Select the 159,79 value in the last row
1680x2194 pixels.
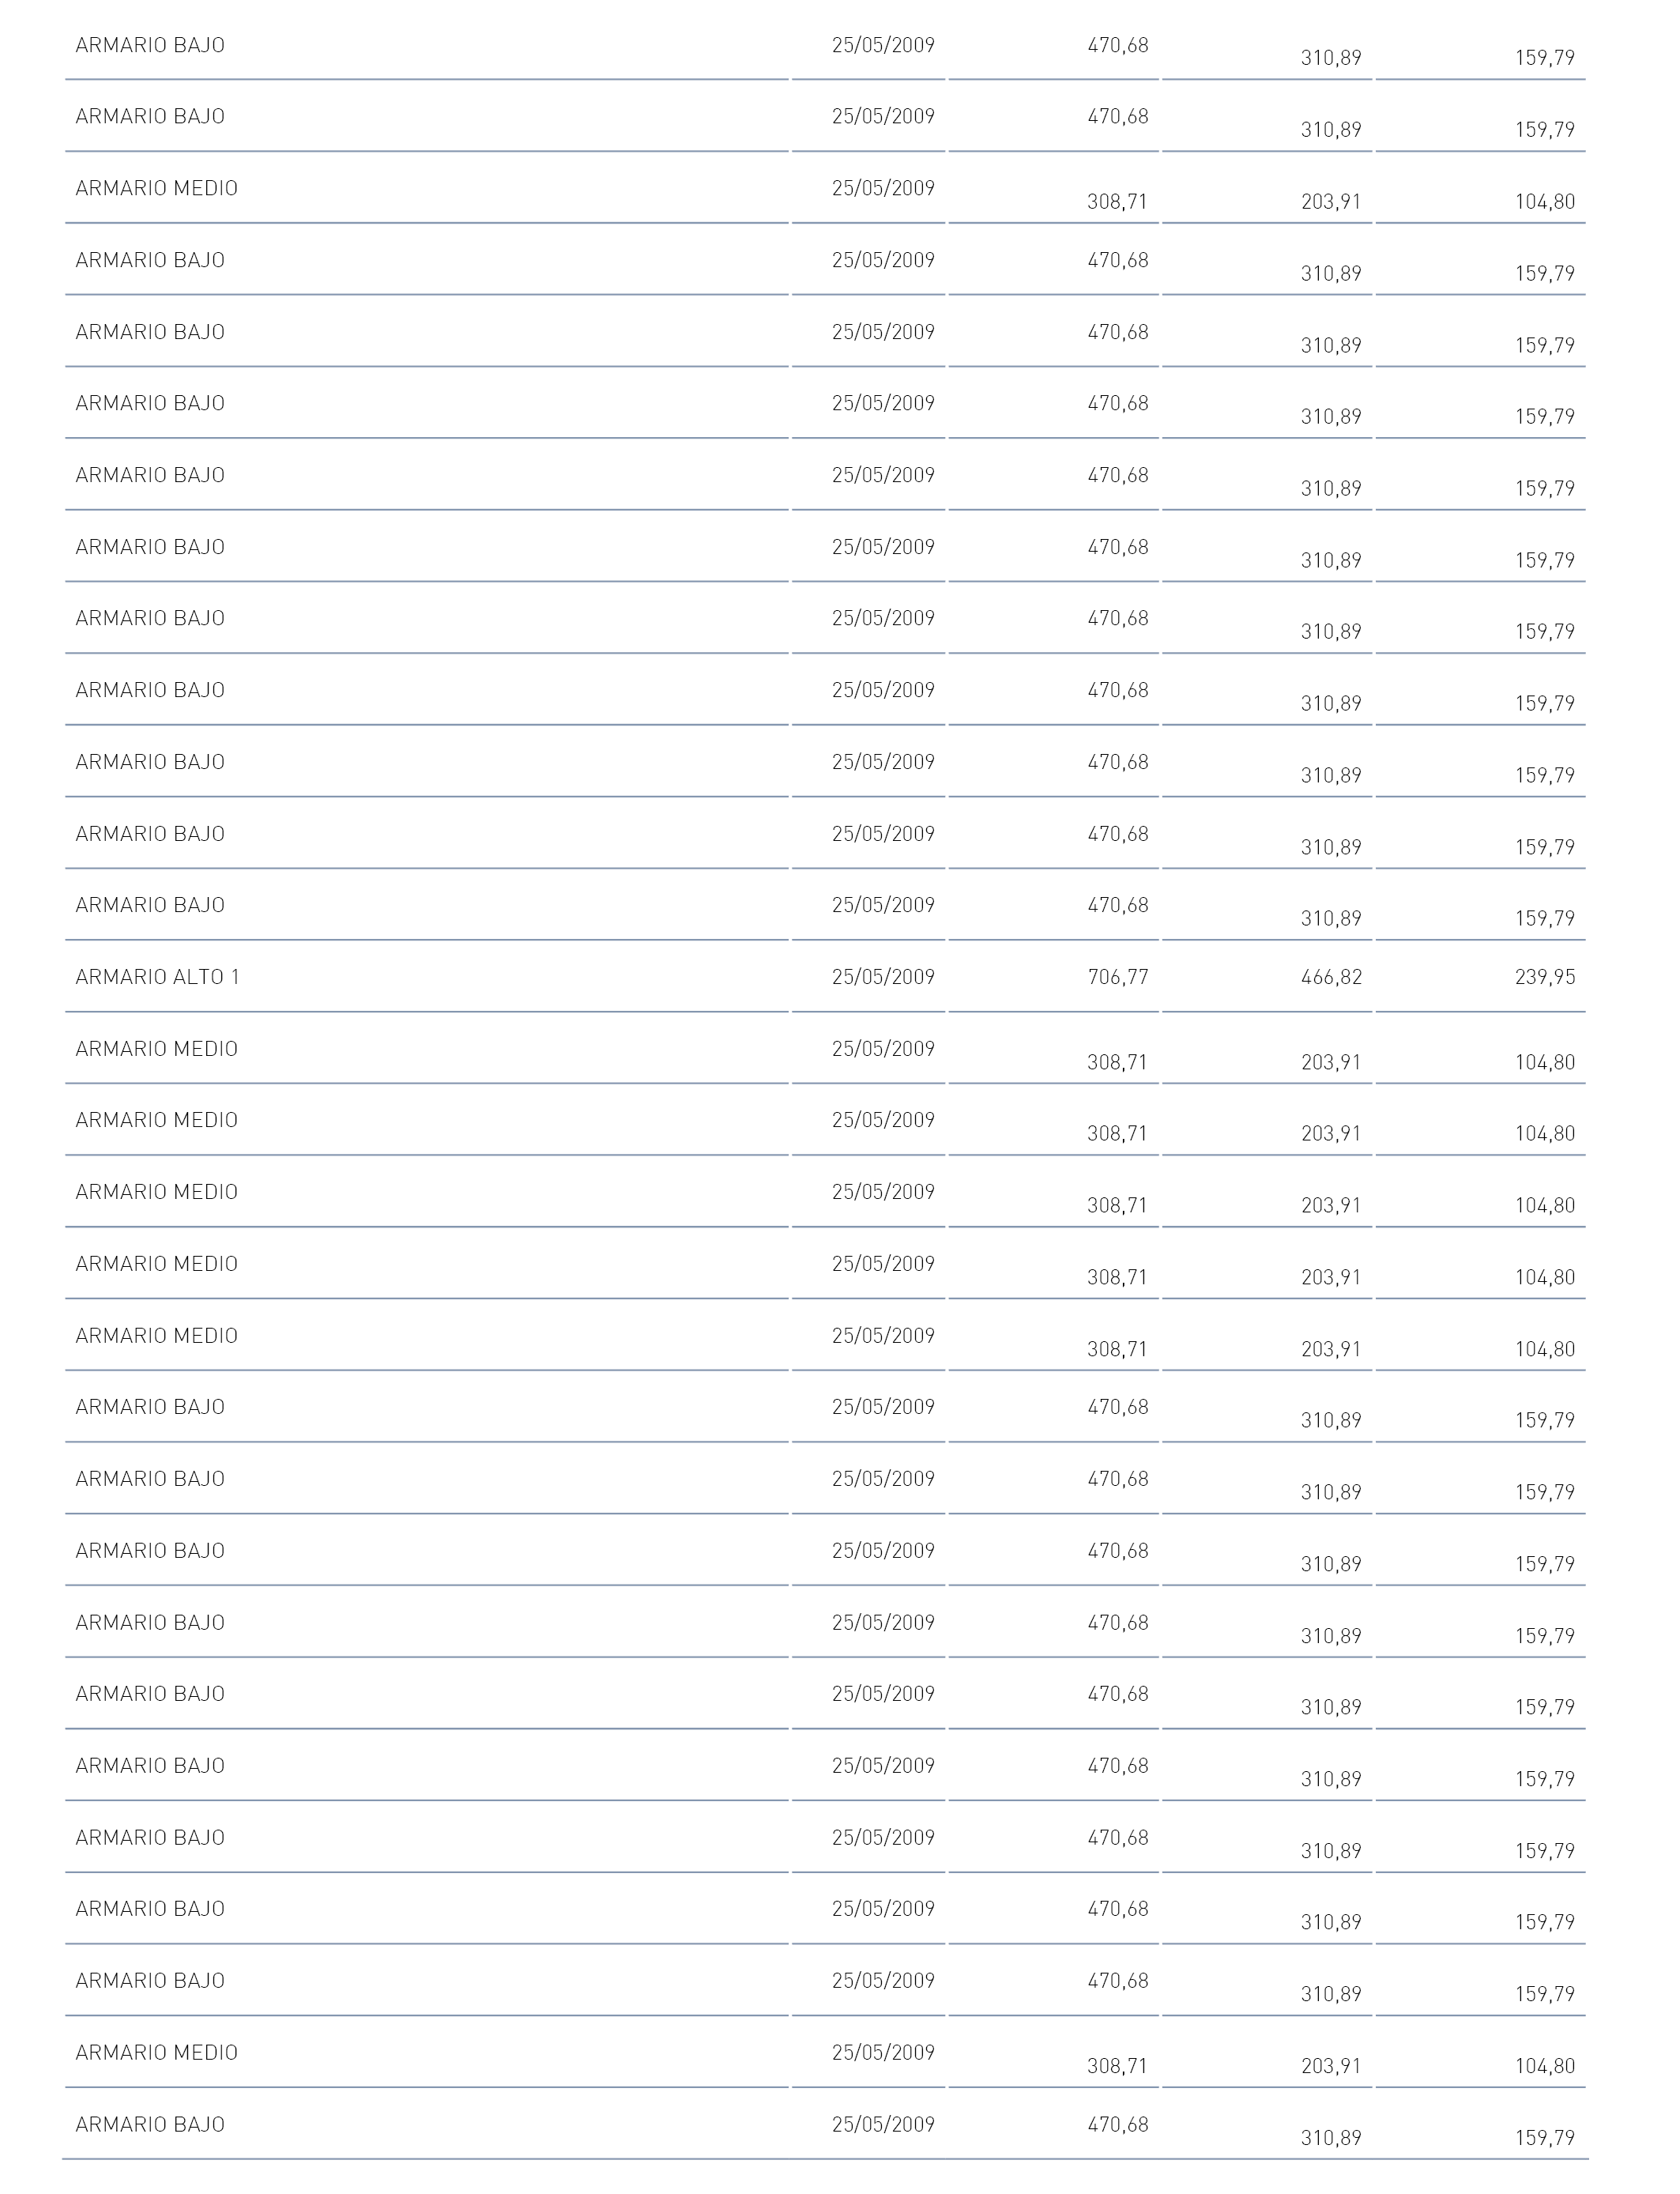pos(1545,2138)
